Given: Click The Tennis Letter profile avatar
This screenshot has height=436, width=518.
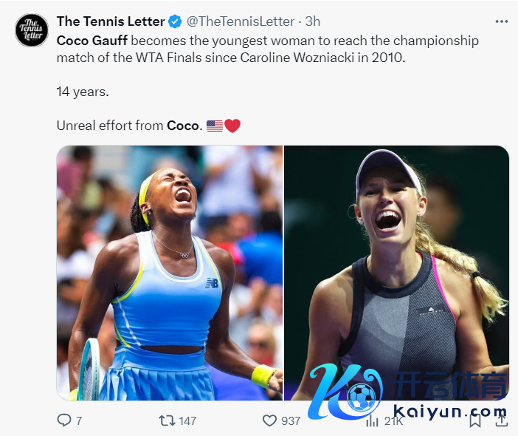Looking at the screenshot, I should pyautogui.click(x=31, y=30).
